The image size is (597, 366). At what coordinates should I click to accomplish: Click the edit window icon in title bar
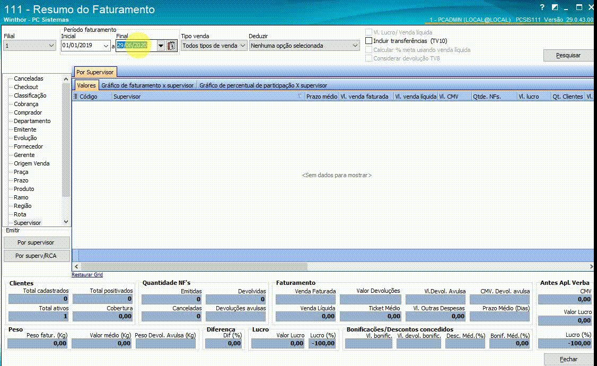point(555,7)
